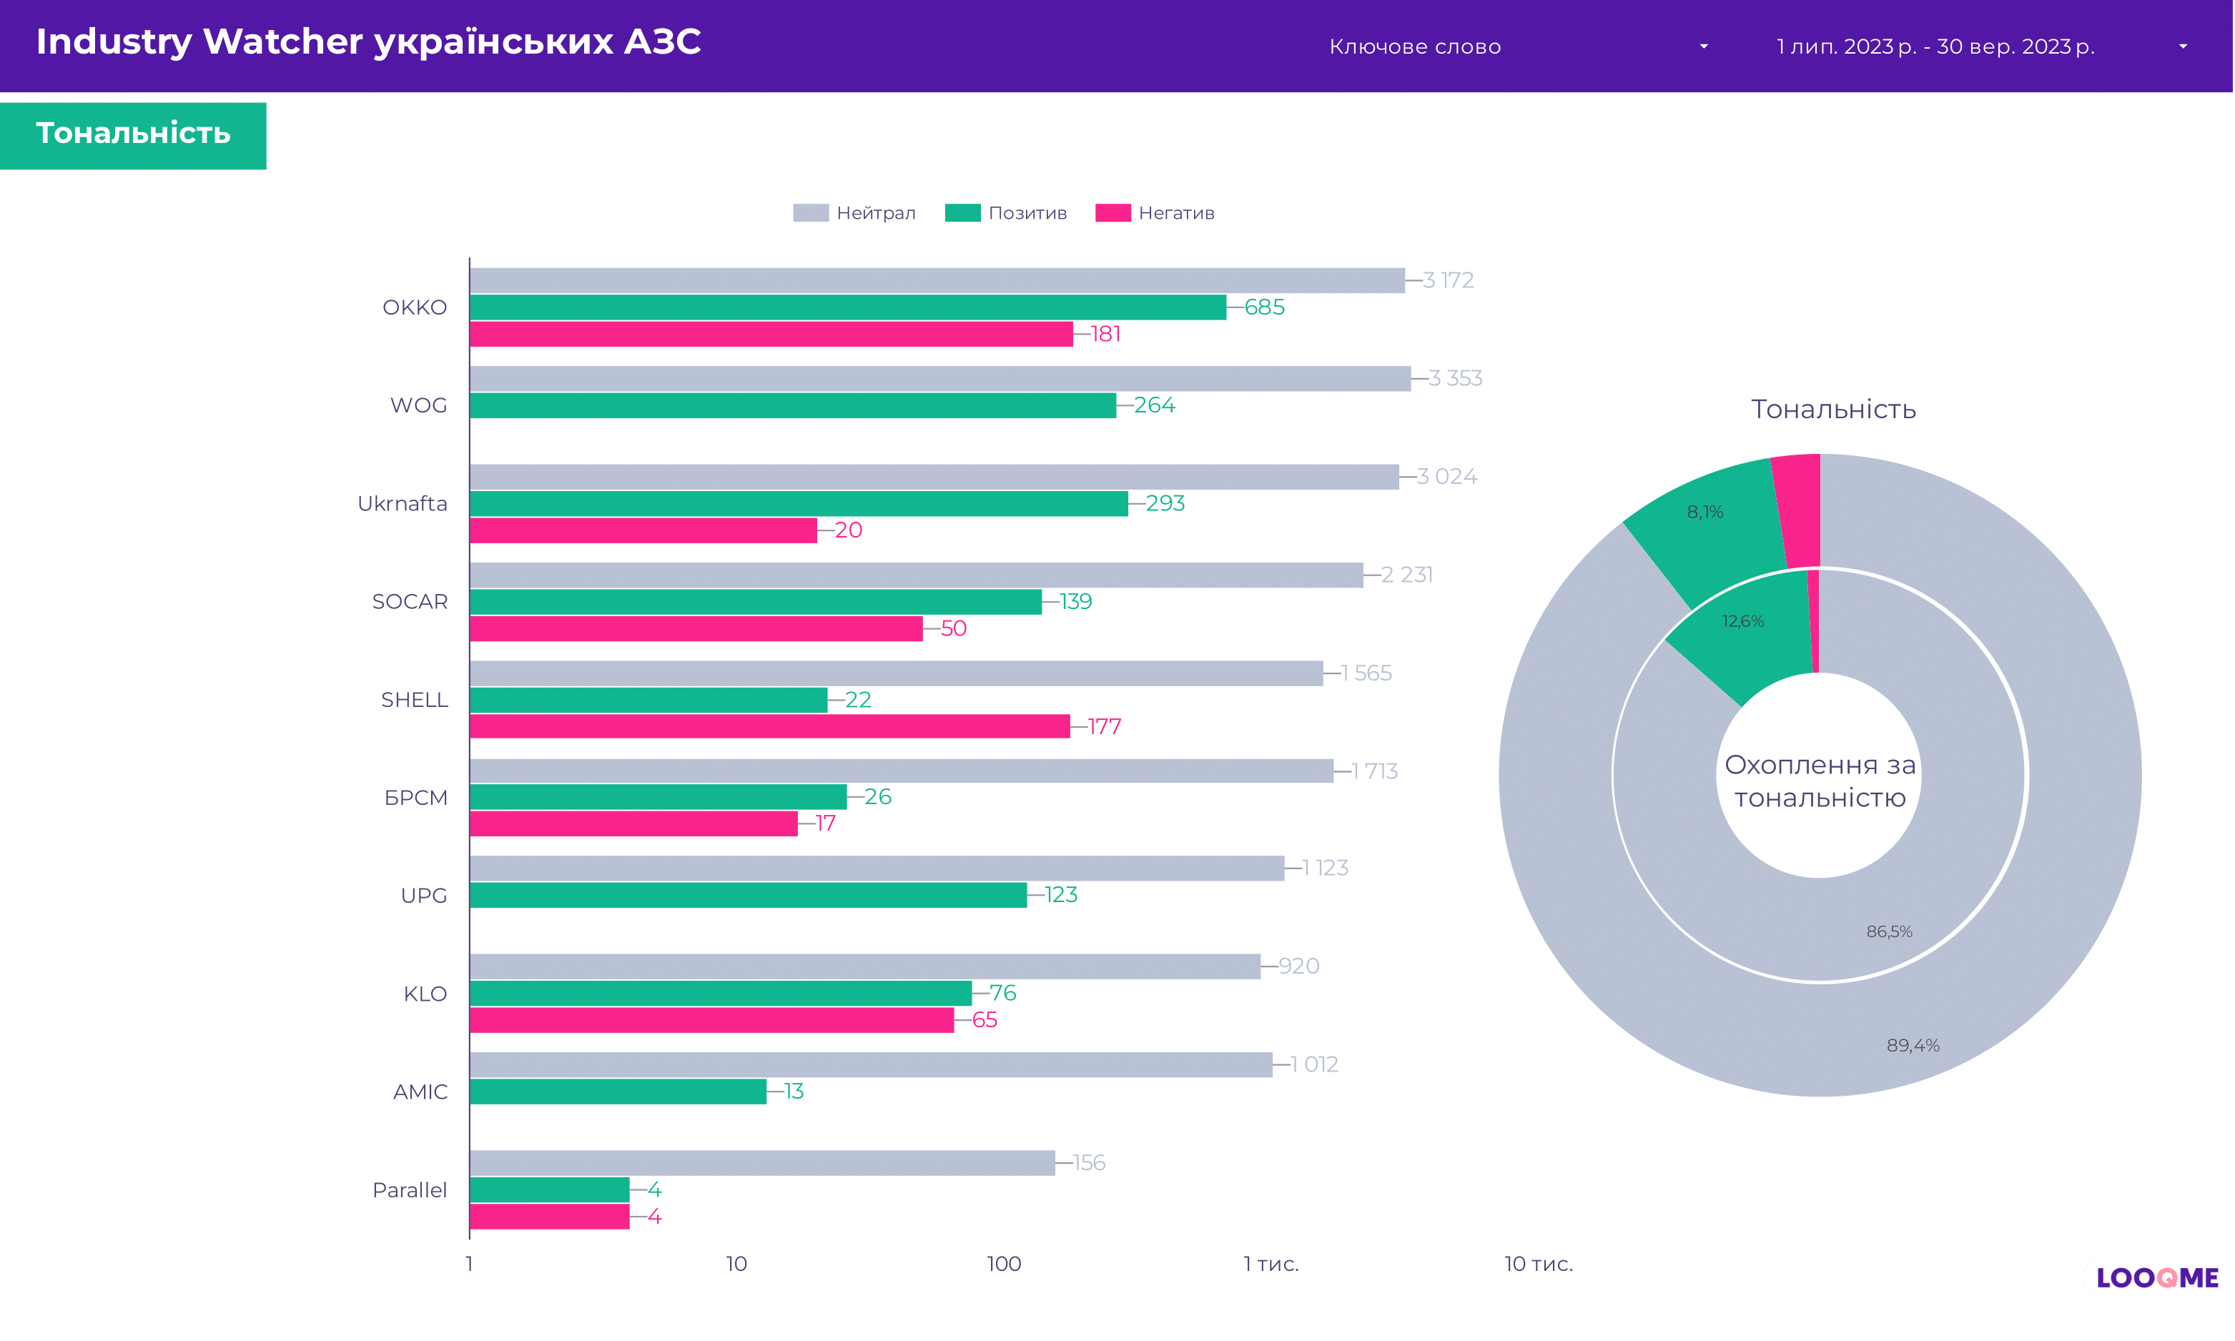Click the Industry Watcher українських АЗС title

pos(367,41)
